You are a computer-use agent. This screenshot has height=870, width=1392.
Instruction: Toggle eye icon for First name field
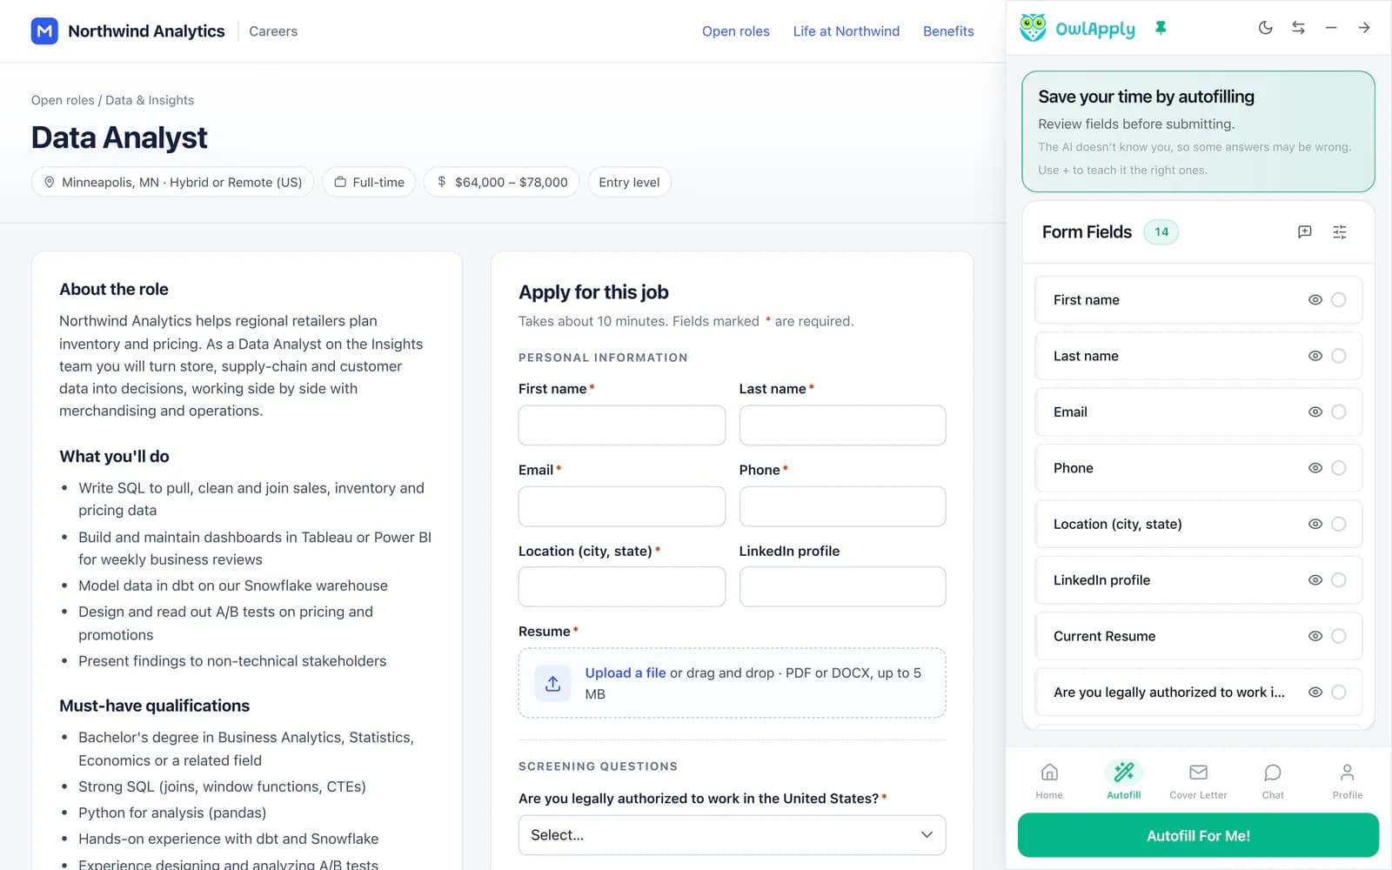[1315, 300]
